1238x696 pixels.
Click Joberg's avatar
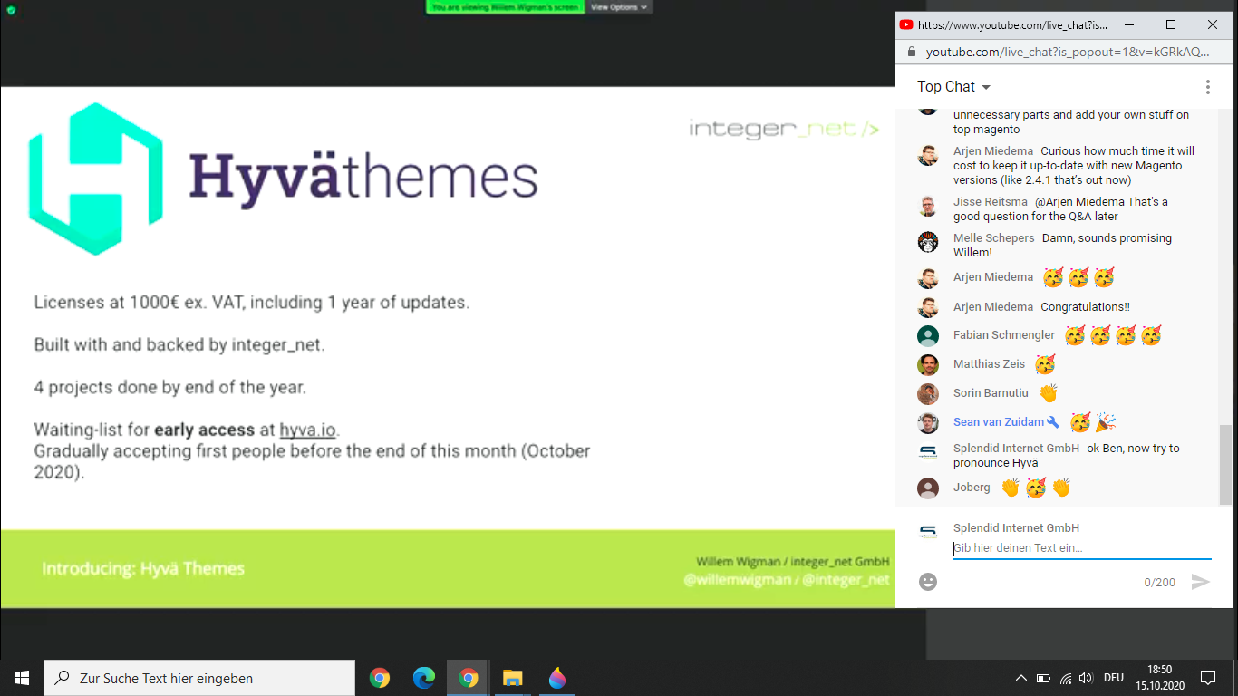928,488
